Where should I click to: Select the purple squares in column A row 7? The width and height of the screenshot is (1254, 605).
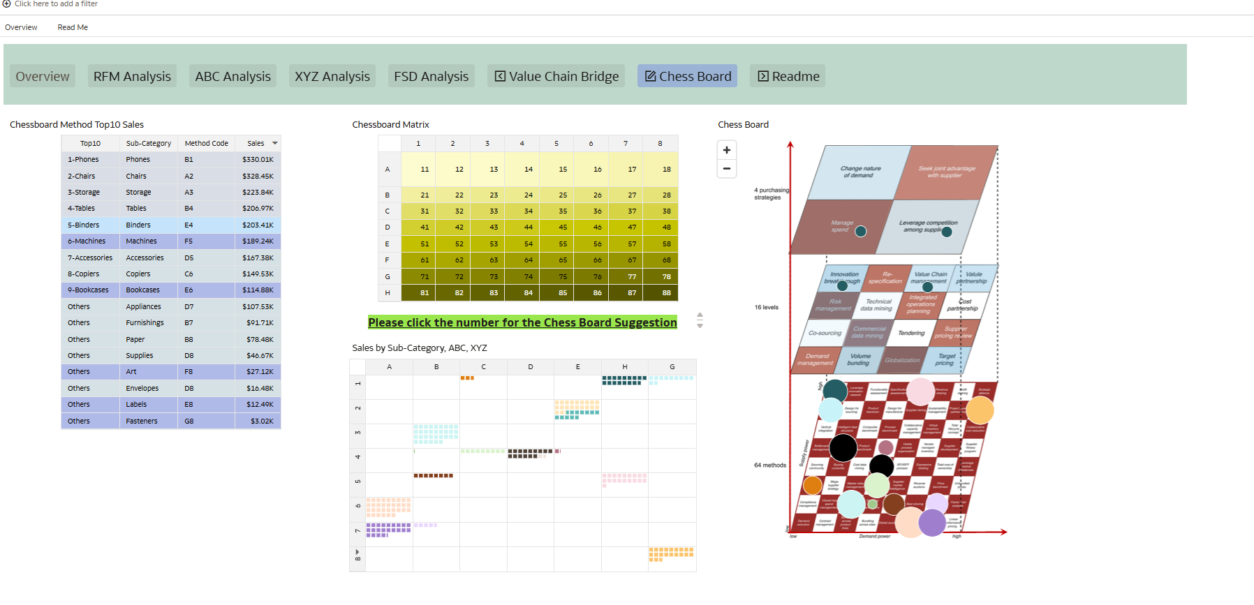pyautogui.click(x=388, y=530)
